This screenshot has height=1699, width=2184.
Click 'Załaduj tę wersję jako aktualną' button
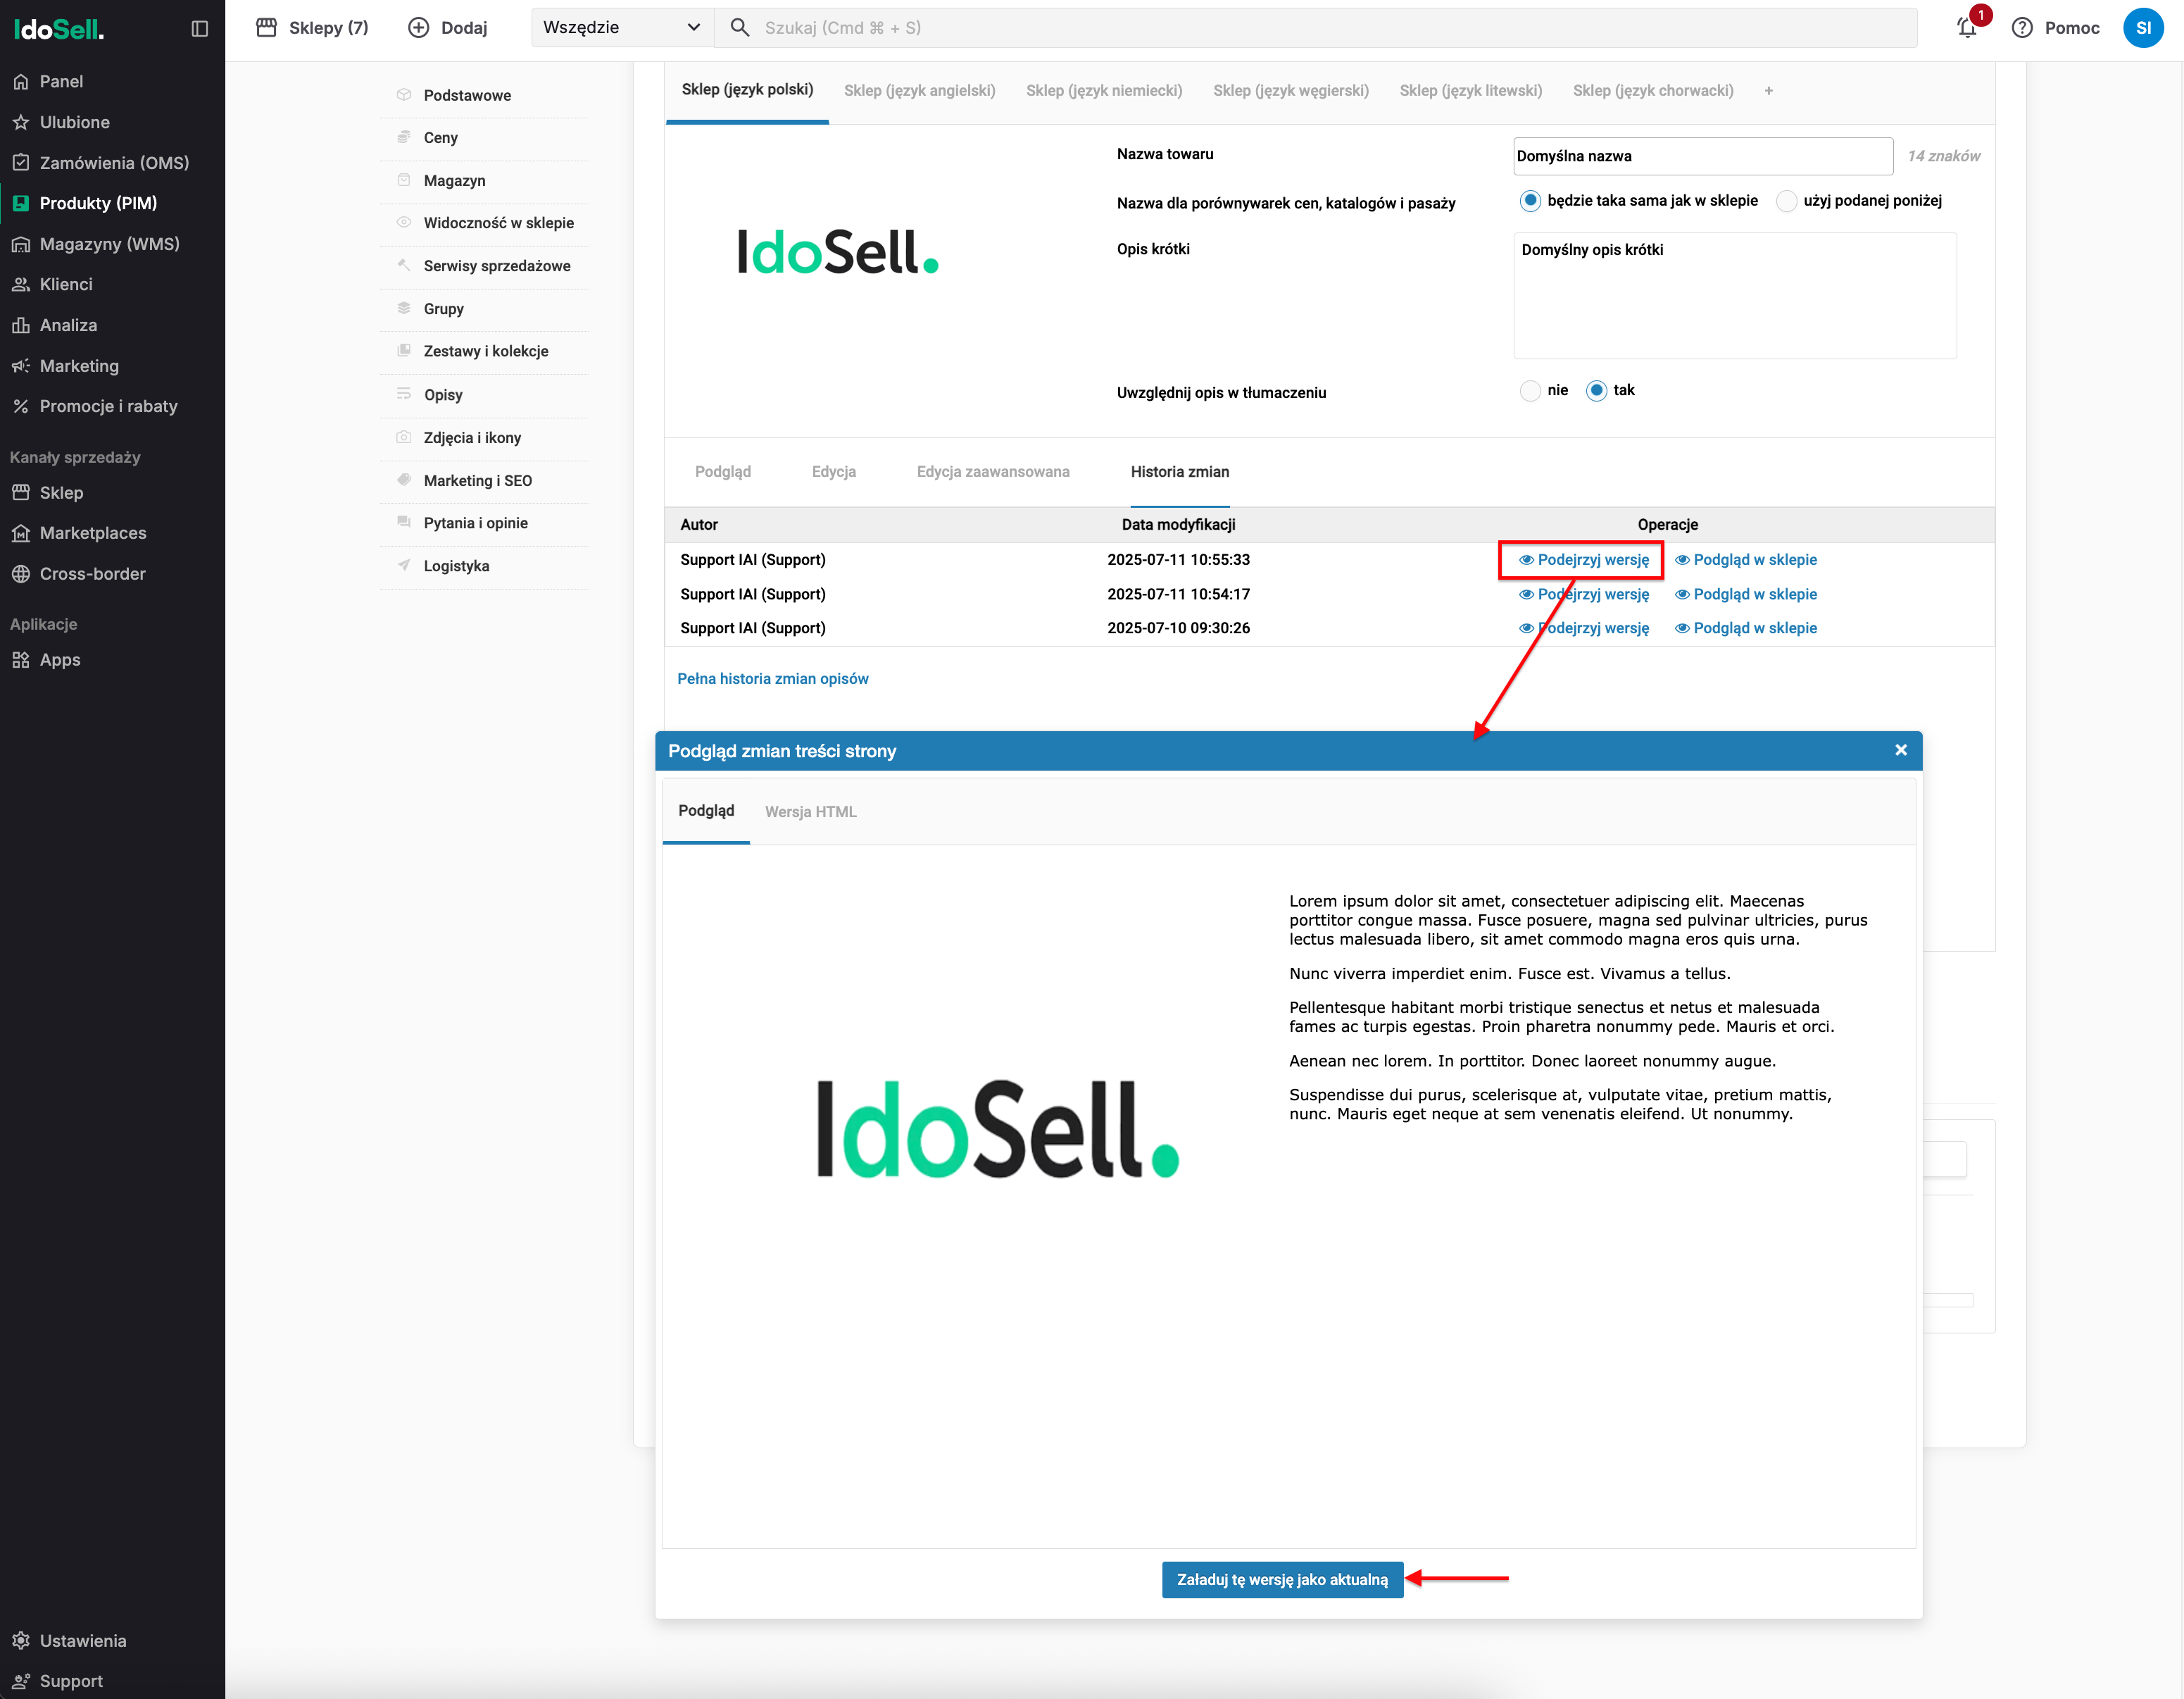point(1282,1580)
